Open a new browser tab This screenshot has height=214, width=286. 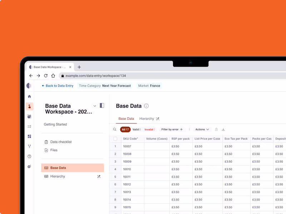point(79,67)
